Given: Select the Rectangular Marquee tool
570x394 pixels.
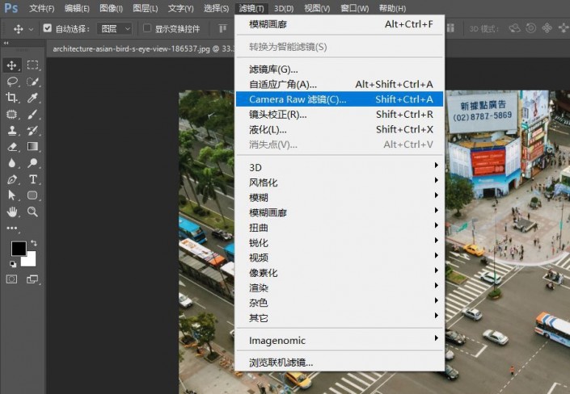Looking at the screenshot, I should (x=32, y=65).
